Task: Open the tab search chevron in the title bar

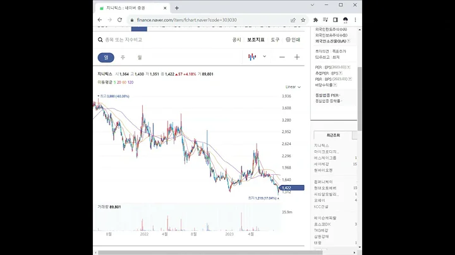Action: tap(312, 5)
